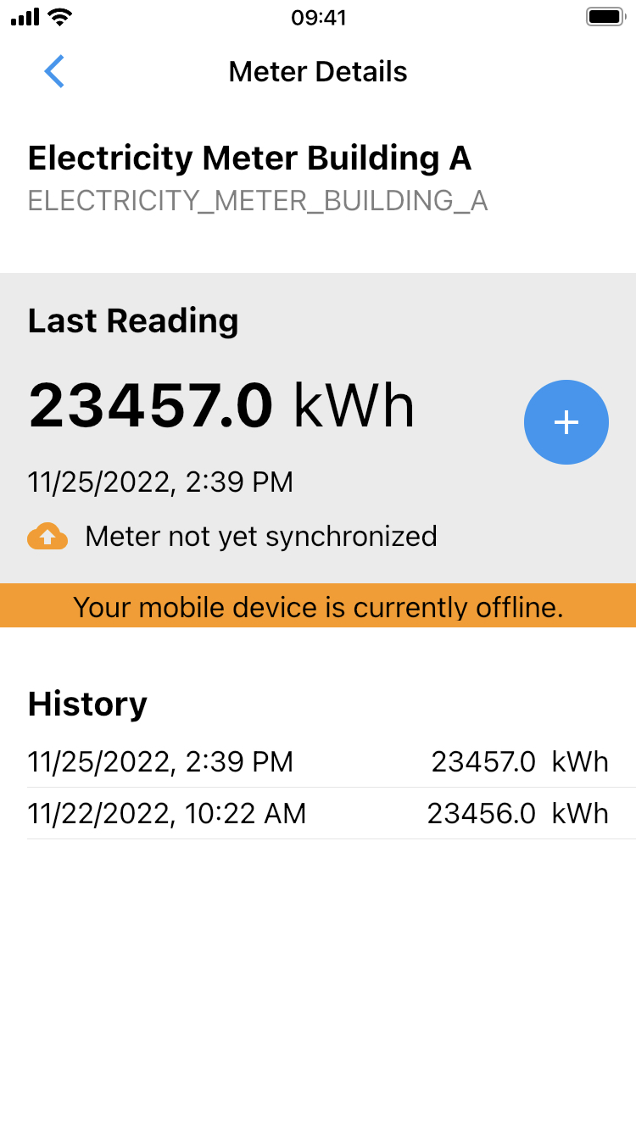This screenshot has width=636, height=1131.
Task: Tap the orange offline warning banner
Action: coord(318,606)
